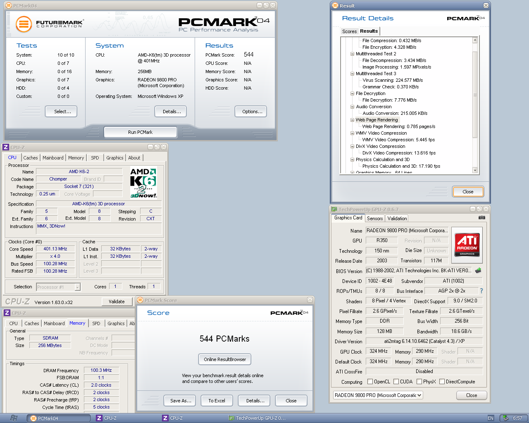Collapse the WMV Video Compression node

[x=352, y=133]
